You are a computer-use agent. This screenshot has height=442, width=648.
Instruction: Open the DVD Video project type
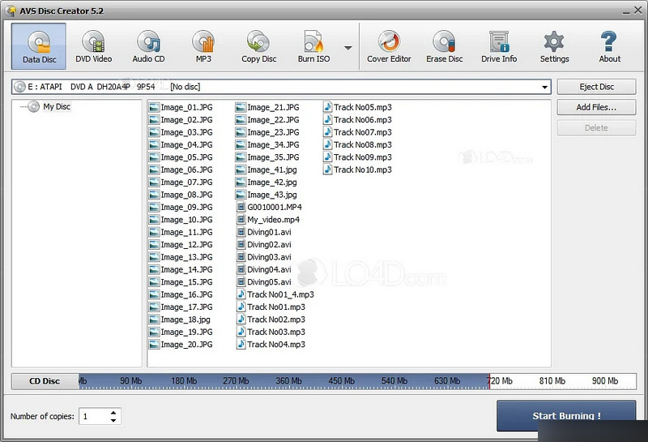(x=94, y=45)
